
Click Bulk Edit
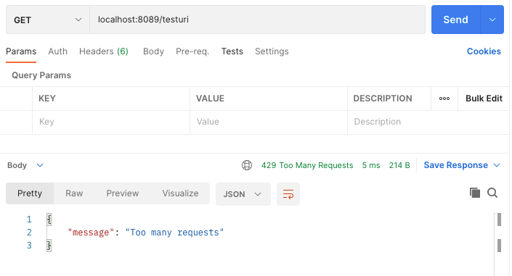click(x=484, y=99)
